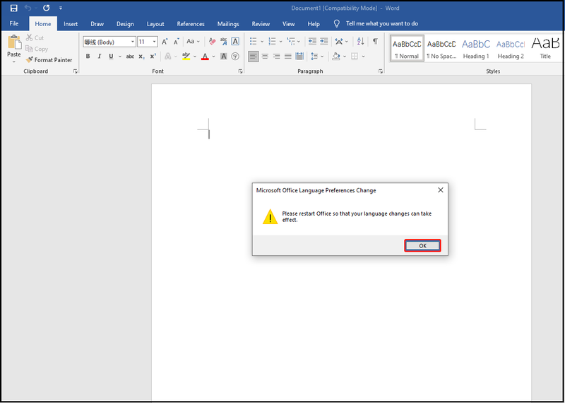The image size is (565, 403).
Task: Click the Shading paint bucket
Action: click(336, 57)
